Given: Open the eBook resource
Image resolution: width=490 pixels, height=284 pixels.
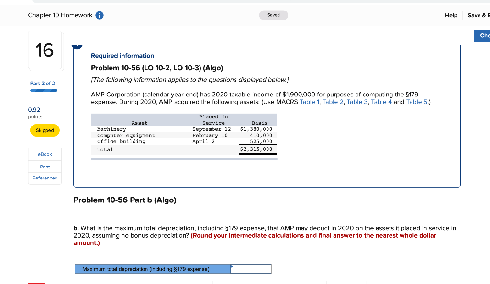Looking at the screenshot, I should click(45, 154).
